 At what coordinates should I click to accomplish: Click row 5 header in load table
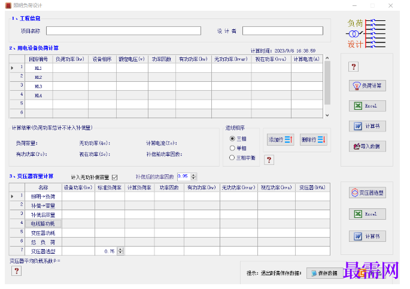17,103
